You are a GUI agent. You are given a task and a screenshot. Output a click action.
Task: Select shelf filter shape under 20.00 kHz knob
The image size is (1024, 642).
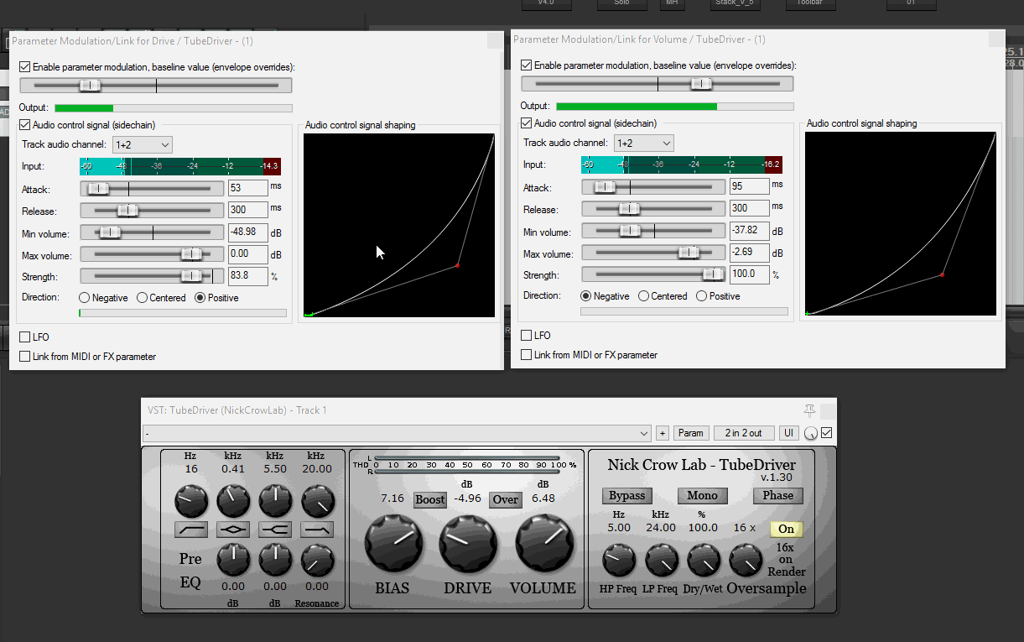317,530
